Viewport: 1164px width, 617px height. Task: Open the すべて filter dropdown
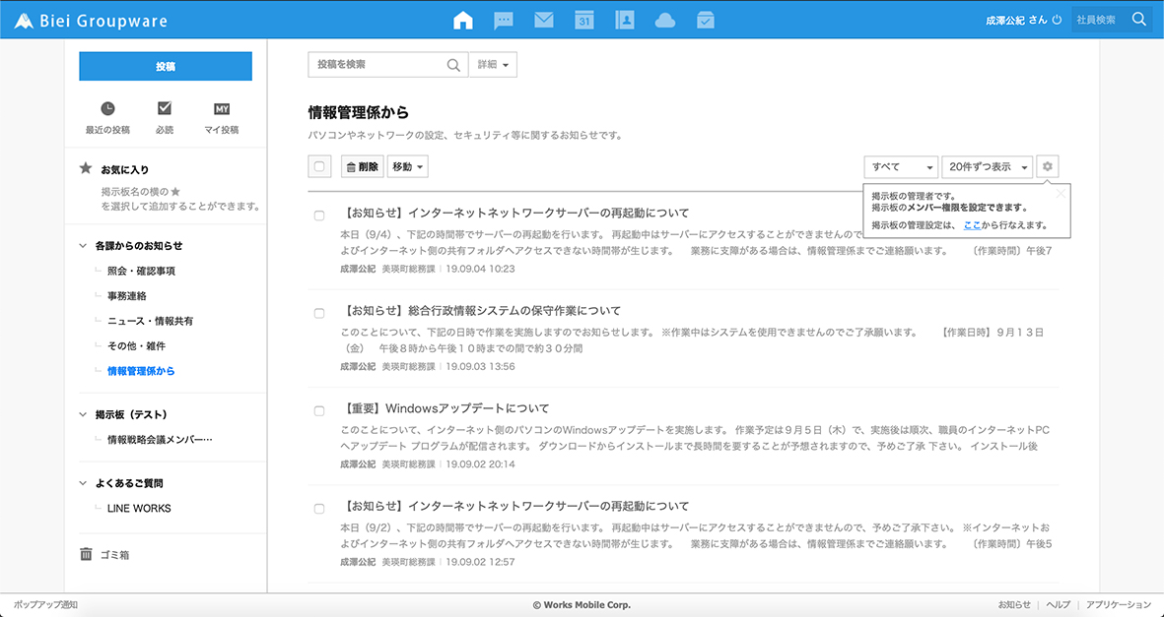[x=901, y=167]
